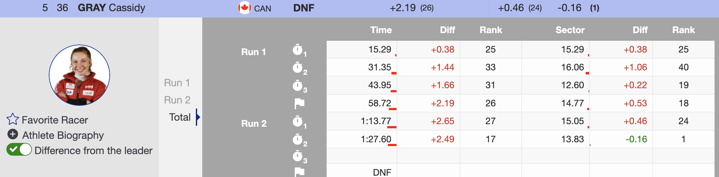Click the Canada flag icon

click(244, 8)
